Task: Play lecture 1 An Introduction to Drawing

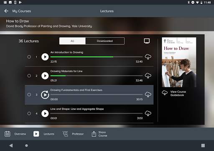Action: tap(45, 57)
